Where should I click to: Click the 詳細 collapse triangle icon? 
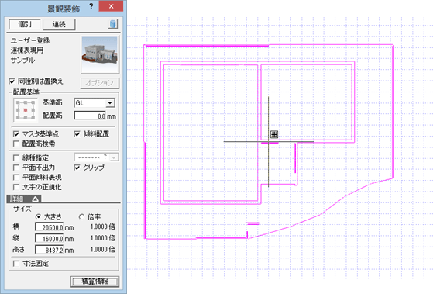click(35, 199)
